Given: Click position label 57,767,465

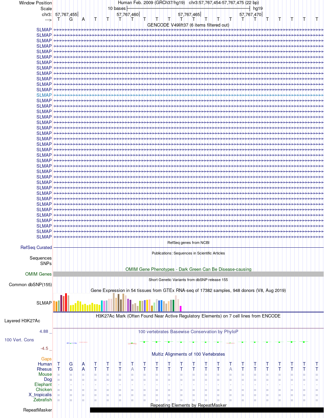Looking at the screenshot, I should [x=189, y=14].
